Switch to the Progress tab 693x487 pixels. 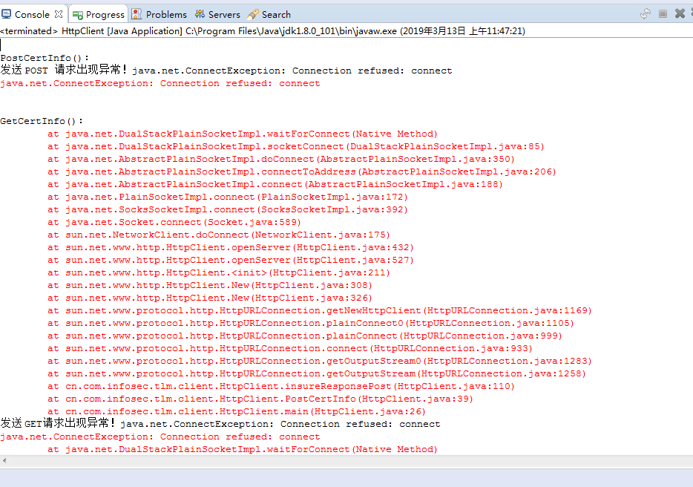100,13
